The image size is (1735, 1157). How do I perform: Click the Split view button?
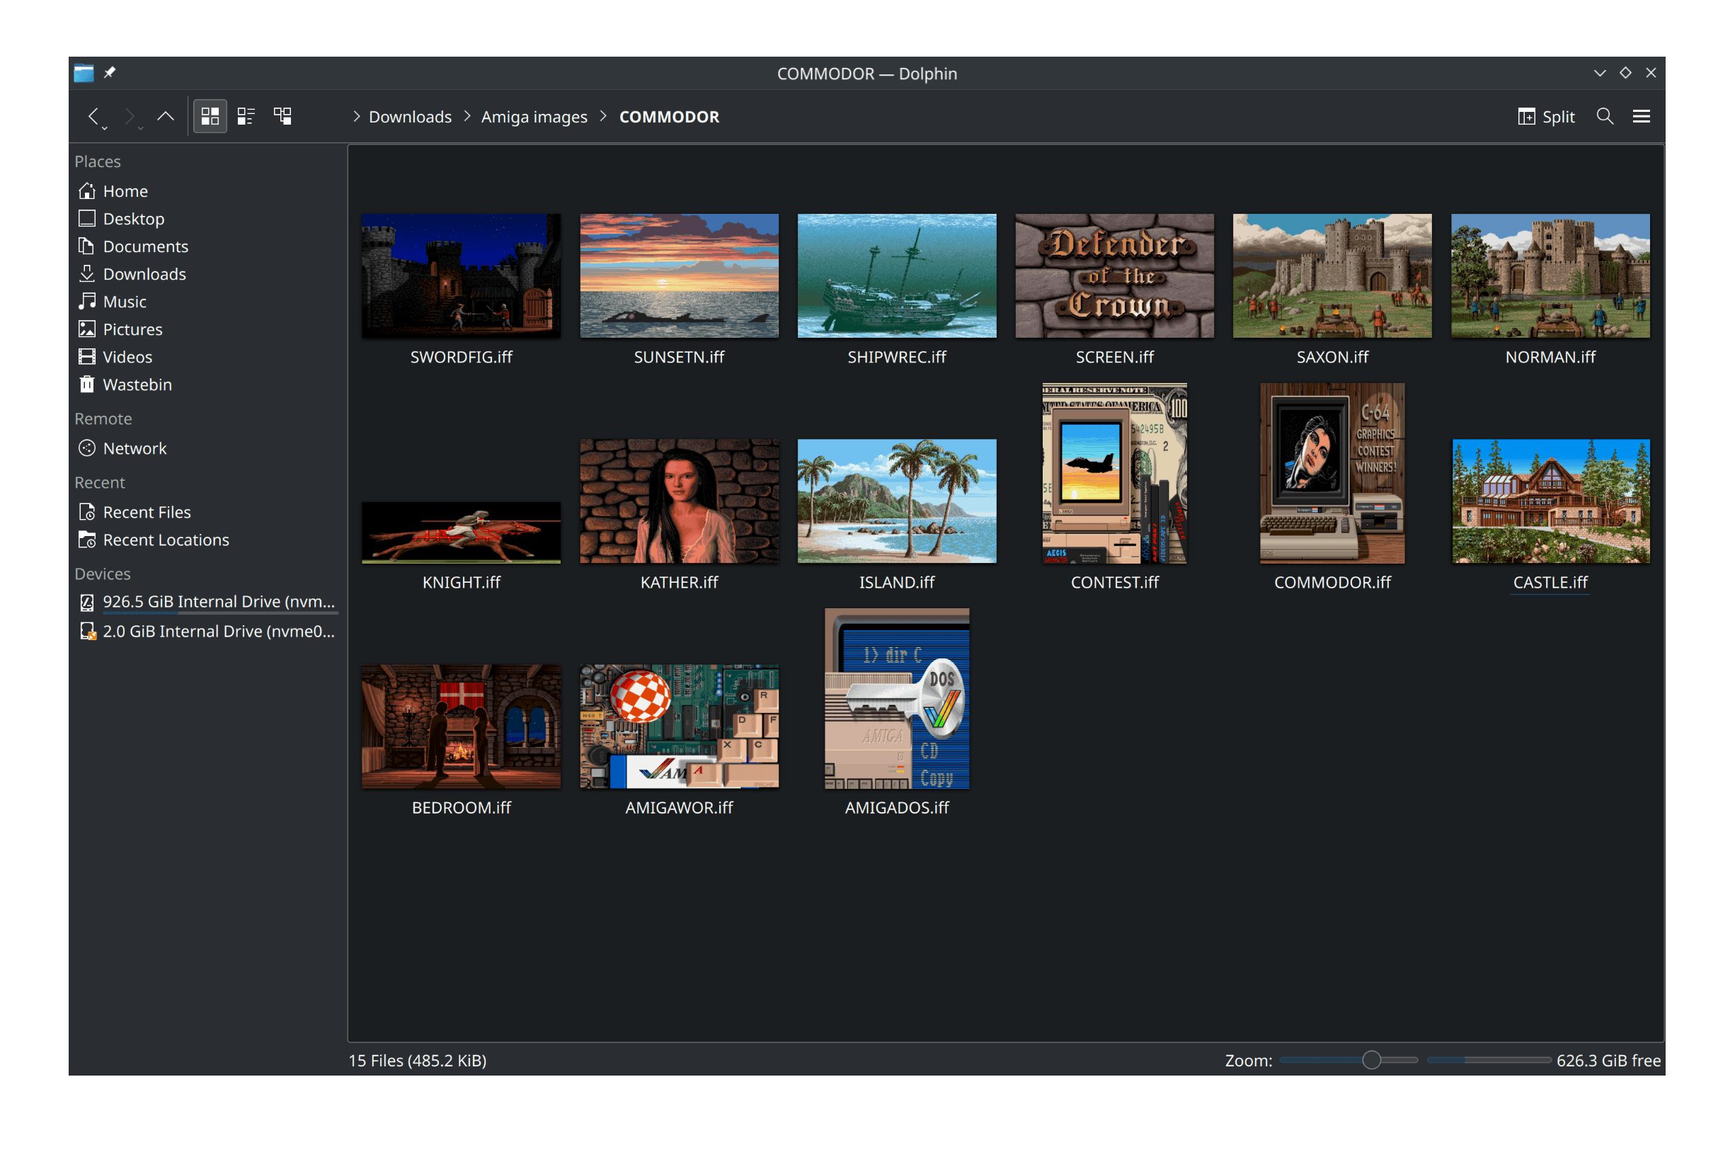(x=1546, y=117)
